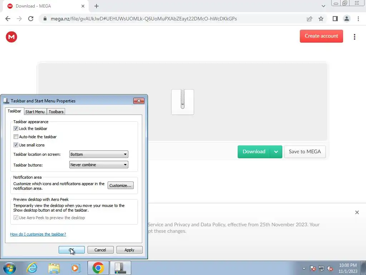
Task: Expand the Download button arrow
Action: (x=276, y=152)
